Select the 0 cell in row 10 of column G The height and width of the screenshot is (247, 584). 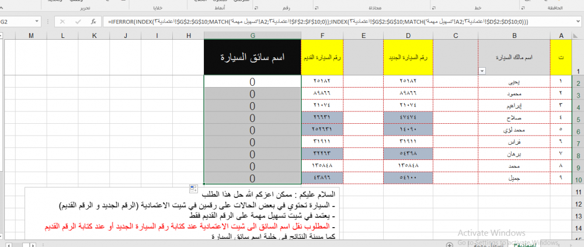coord(252,178)
